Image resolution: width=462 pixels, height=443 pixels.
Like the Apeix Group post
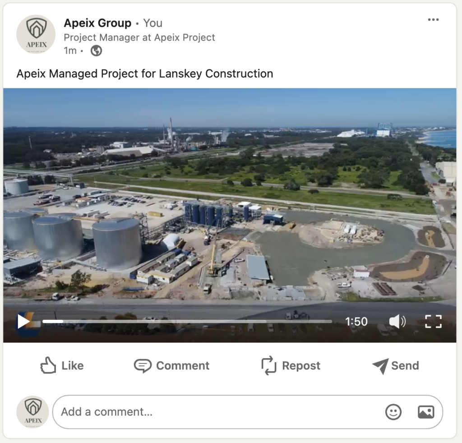(62, 365)
